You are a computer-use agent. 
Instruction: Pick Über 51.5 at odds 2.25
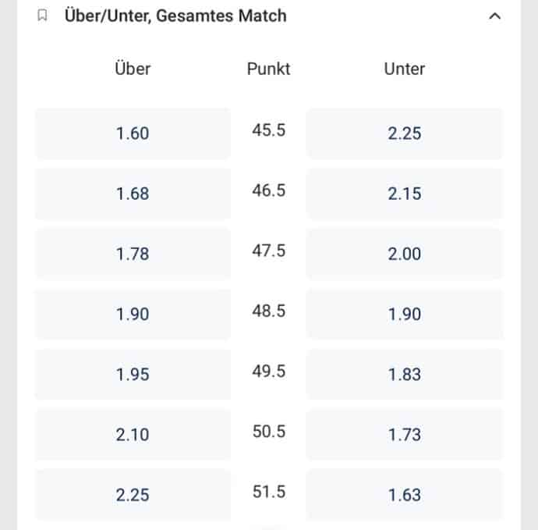(133, 495)
